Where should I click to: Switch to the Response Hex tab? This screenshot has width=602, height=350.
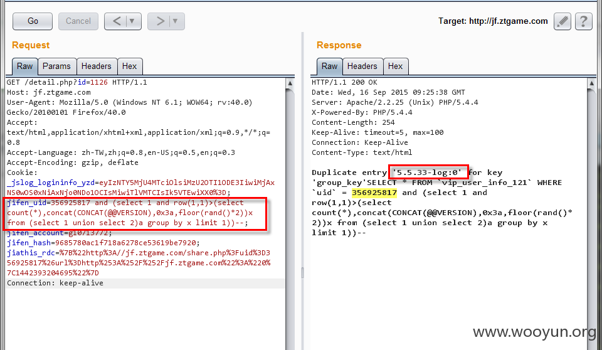396,66
